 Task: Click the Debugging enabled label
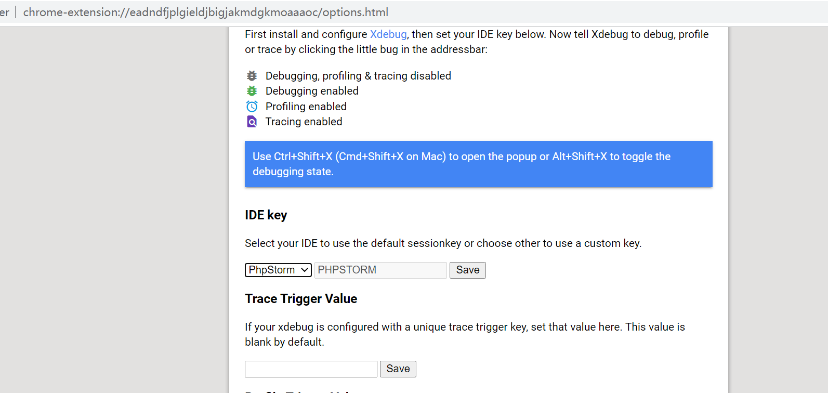coord(312,91)
